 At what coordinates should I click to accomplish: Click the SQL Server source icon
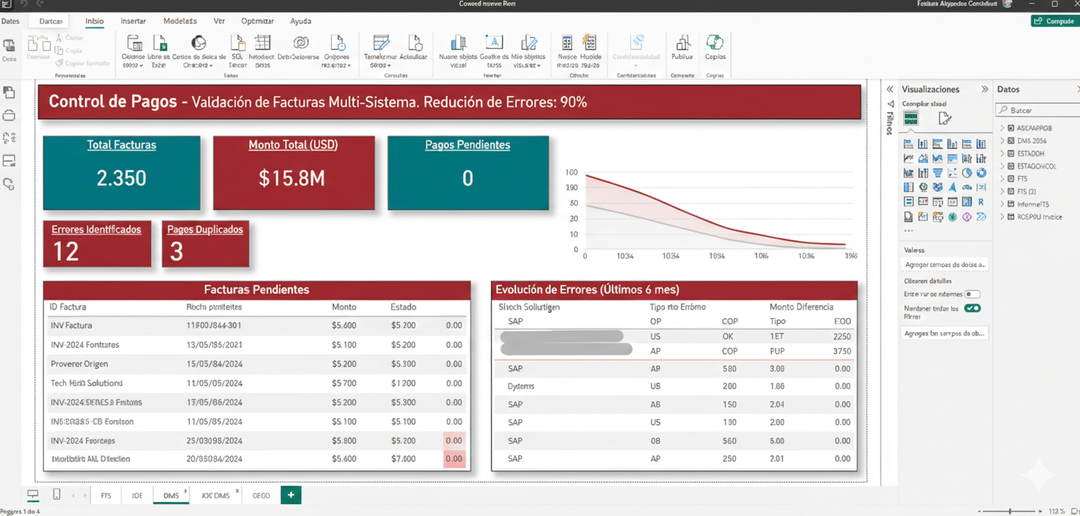[237, 44]
